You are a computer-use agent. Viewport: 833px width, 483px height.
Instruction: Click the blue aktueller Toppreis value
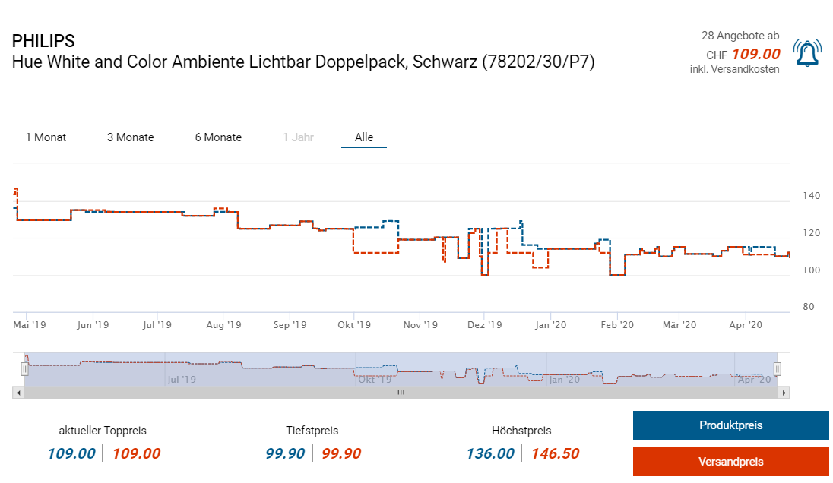71,454
